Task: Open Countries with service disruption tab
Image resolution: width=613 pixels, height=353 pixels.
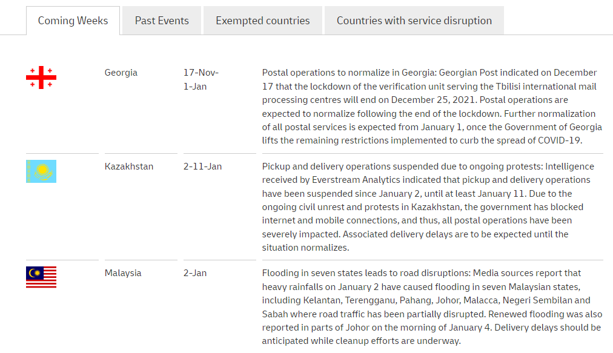Action: (x=414, y=21)
